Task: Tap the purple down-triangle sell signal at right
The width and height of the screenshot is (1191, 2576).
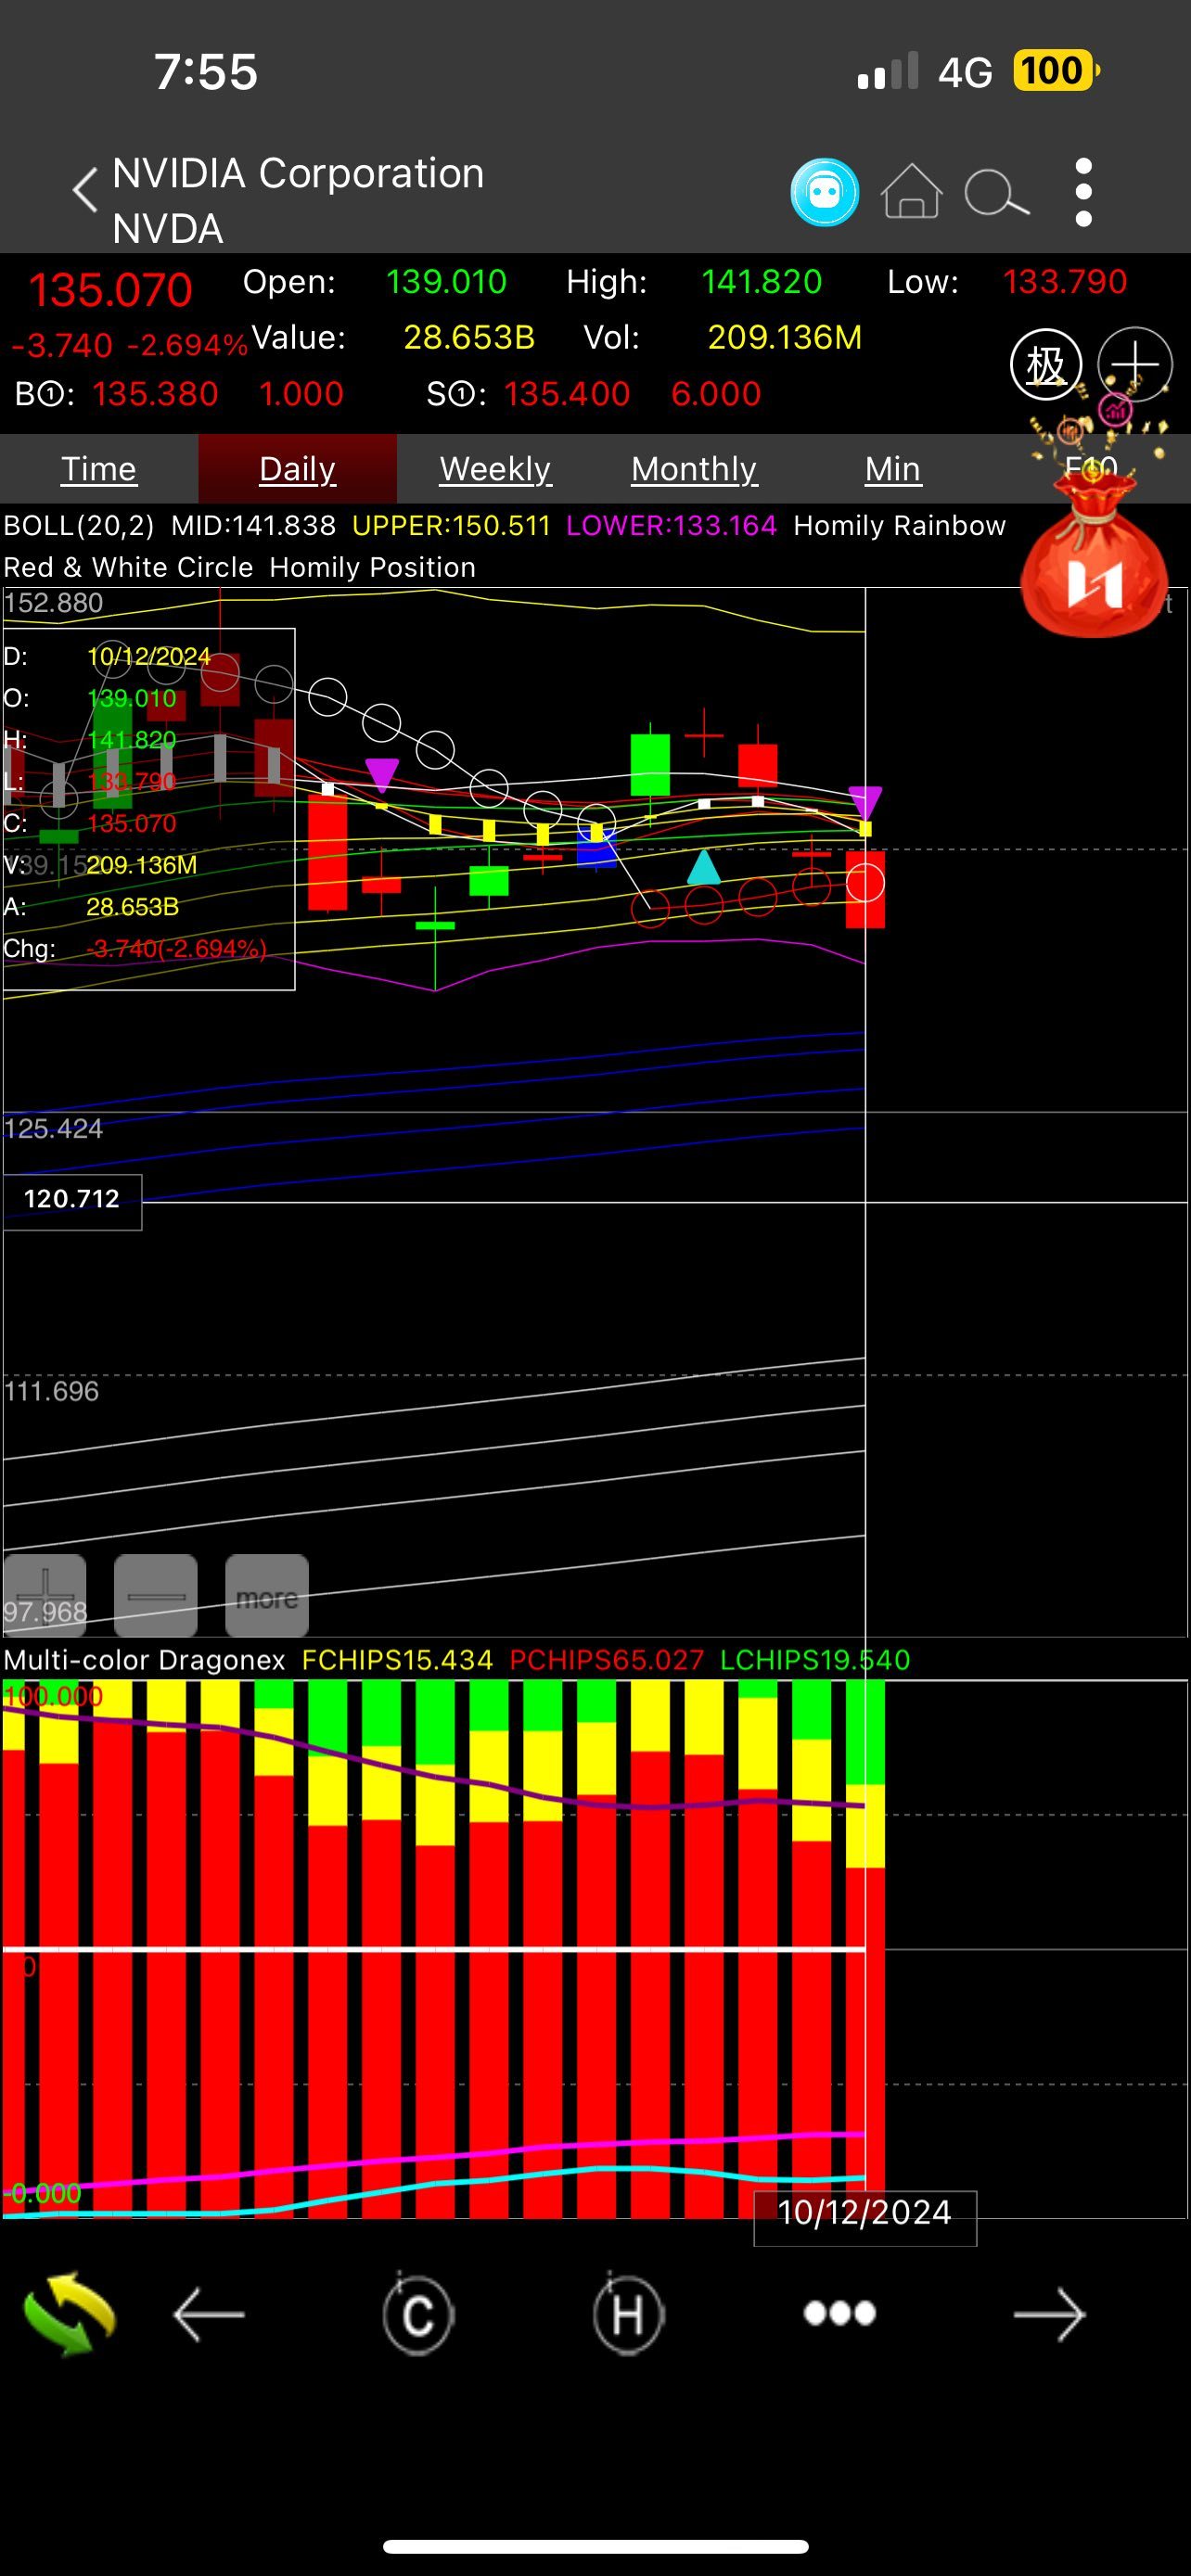Action: [865, 801]
